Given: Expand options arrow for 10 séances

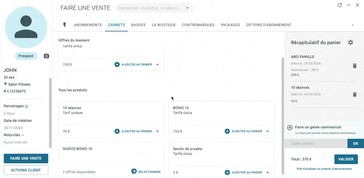Looking at the screenshot, I should click(157, 131).
